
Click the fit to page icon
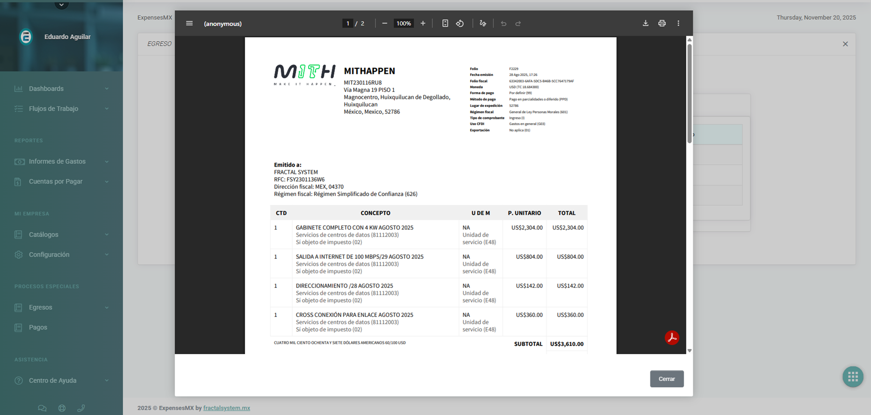(445, 23)
